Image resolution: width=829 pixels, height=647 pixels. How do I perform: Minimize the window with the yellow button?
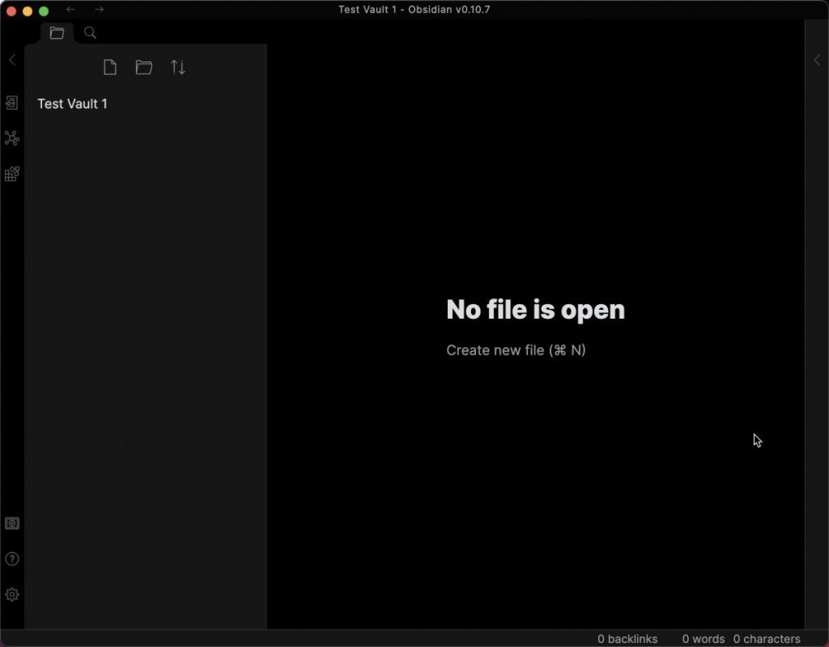(28, 11)
